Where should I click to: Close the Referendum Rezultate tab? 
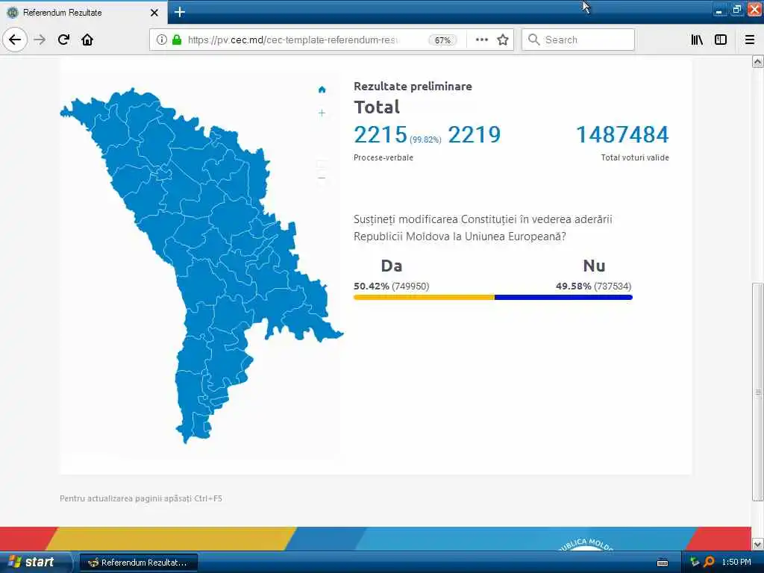(x=154, y=13)
